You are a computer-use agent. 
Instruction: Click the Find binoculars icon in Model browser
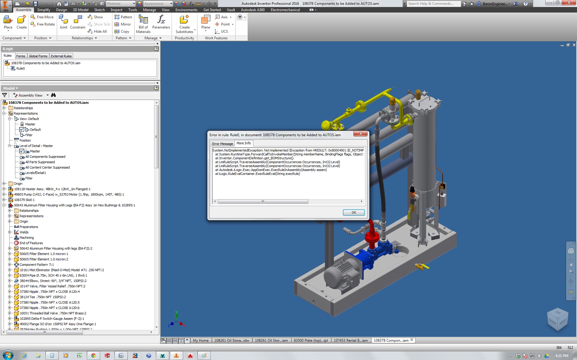[x=53, y=95]
